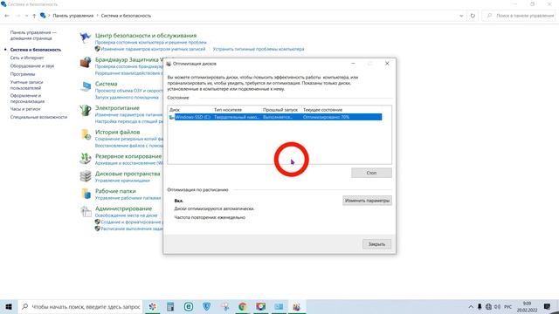
Task: Open the notification center icon
Action: [x=548, y=306]
